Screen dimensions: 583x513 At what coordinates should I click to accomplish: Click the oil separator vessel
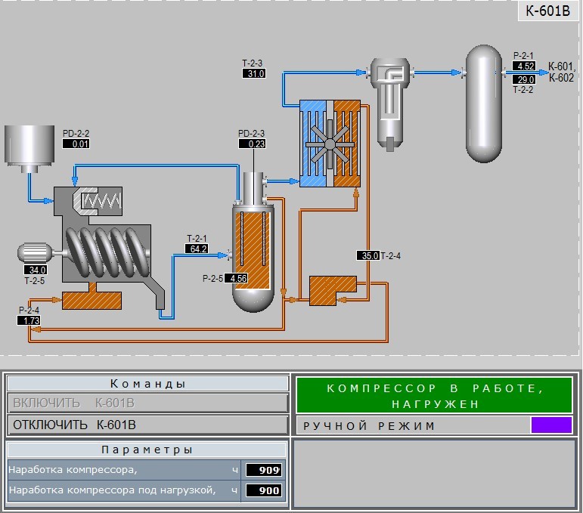pyautogui.click(x=253, y=242)
